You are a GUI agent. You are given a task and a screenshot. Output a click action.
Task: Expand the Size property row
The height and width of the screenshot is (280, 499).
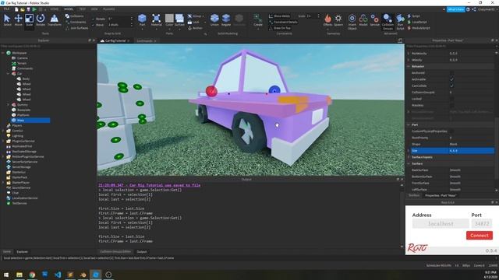409,150
